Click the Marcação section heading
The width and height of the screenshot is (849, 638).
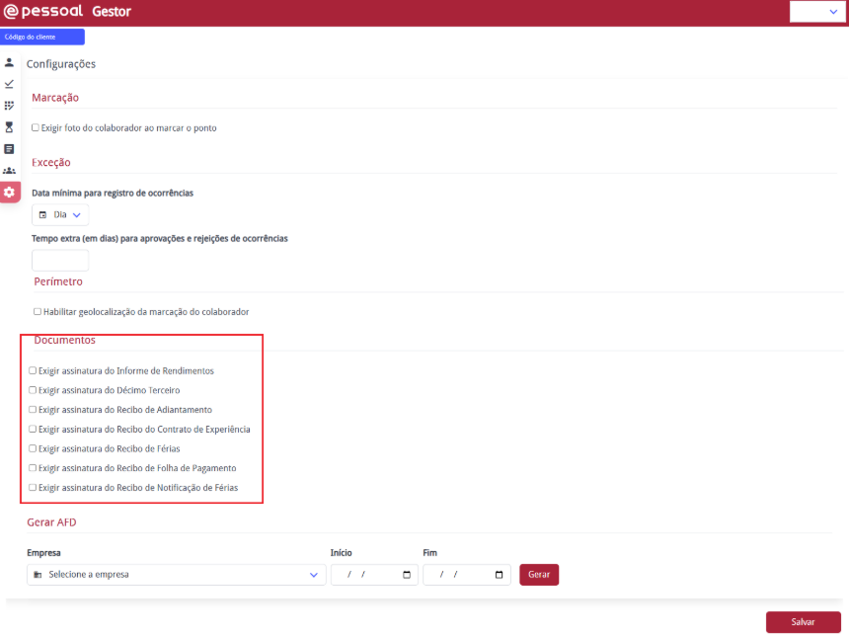55,98
